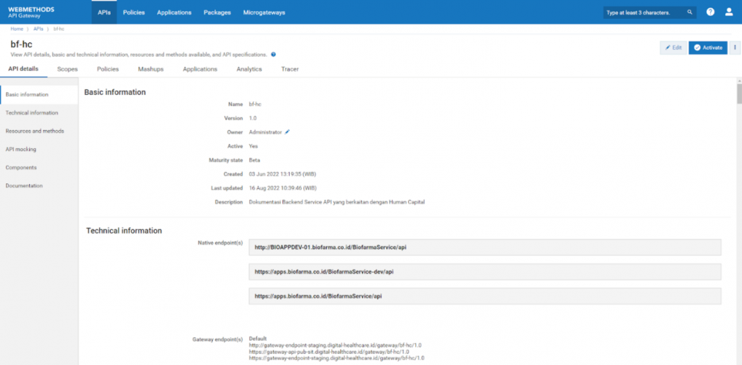Click the Default label under Gateway endpoints

click(258, 339)
